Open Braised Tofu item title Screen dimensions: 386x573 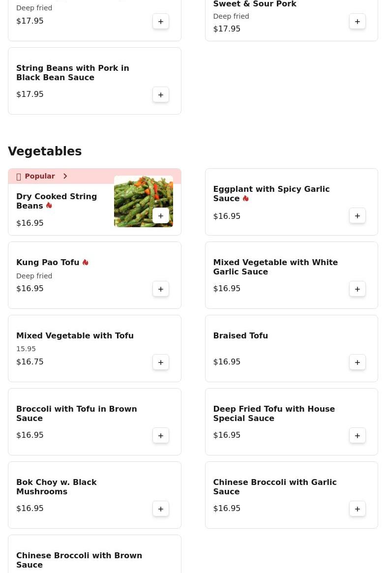240,335
